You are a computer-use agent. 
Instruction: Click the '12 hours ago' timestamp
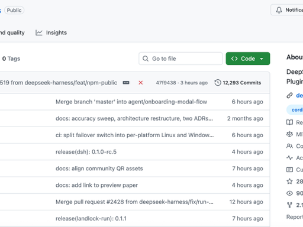coord(246,202)
